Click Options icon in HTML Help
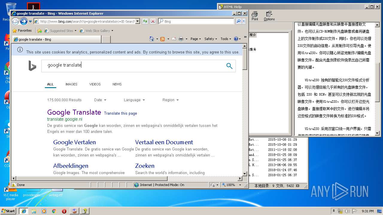This screenshot has height=215, width=383. [269, 16]
